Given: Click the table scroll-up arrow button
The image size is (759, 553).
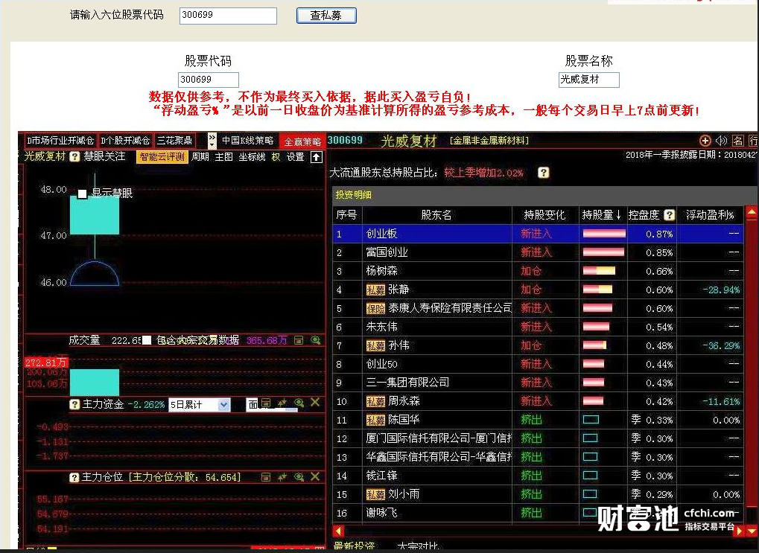Looking at the screenshot, I should tap(752, 212).
